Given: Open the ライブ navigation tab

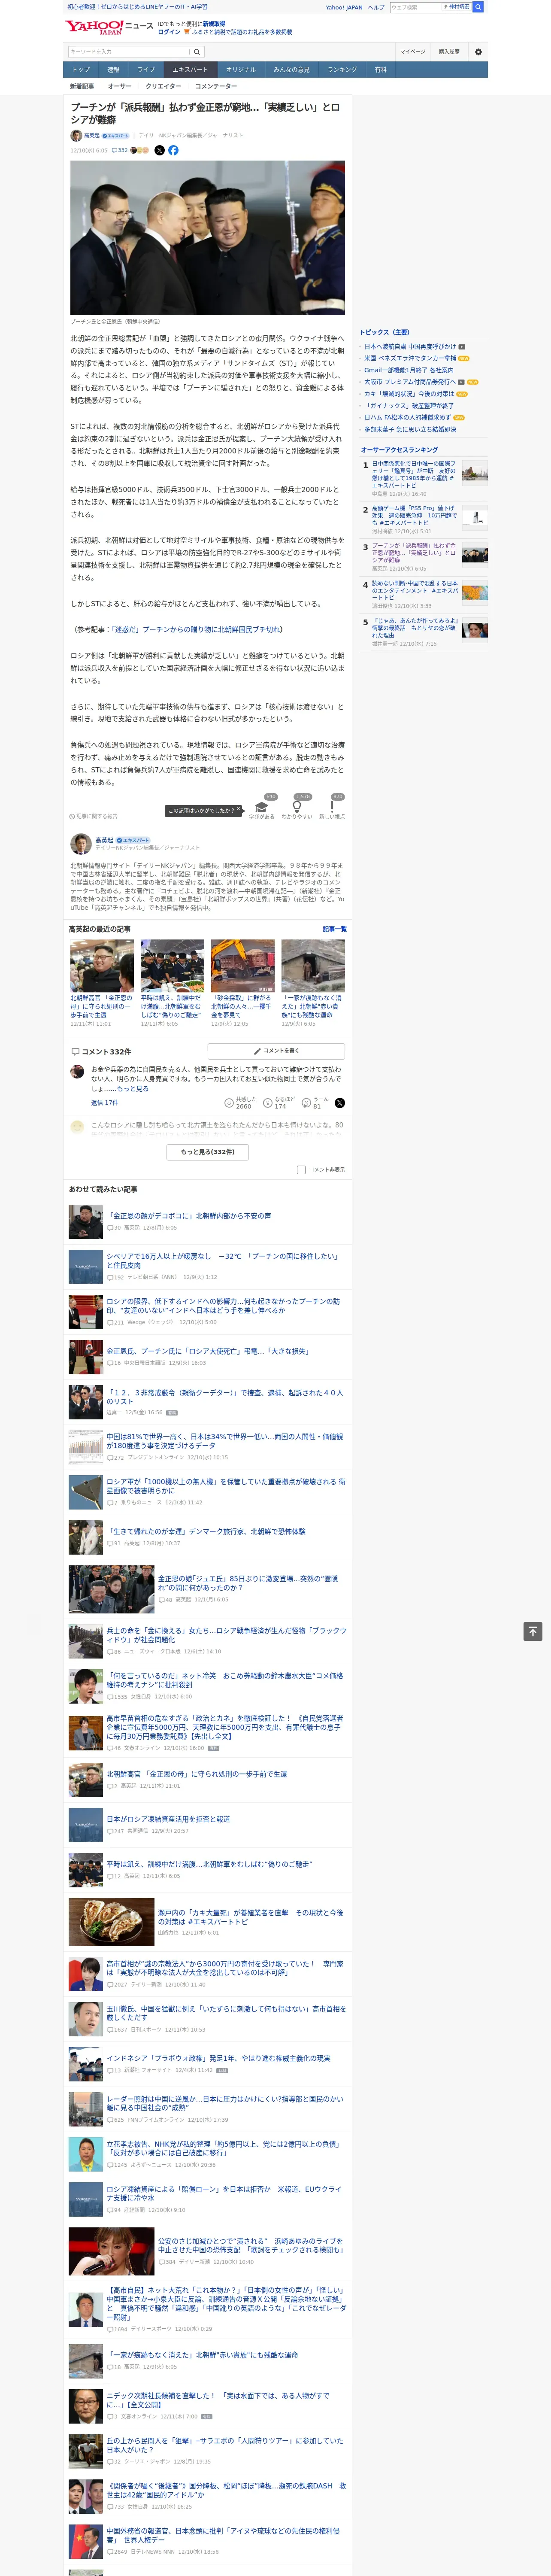Looking at the screenshot, I should [x=146, y=70].
